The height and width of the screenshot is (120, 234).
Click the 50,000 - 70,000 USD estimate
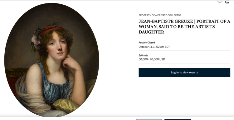152,59
